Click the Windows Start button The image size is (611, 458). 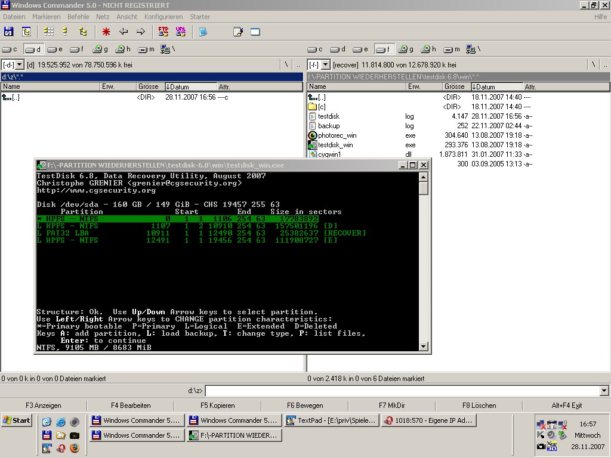16,420
